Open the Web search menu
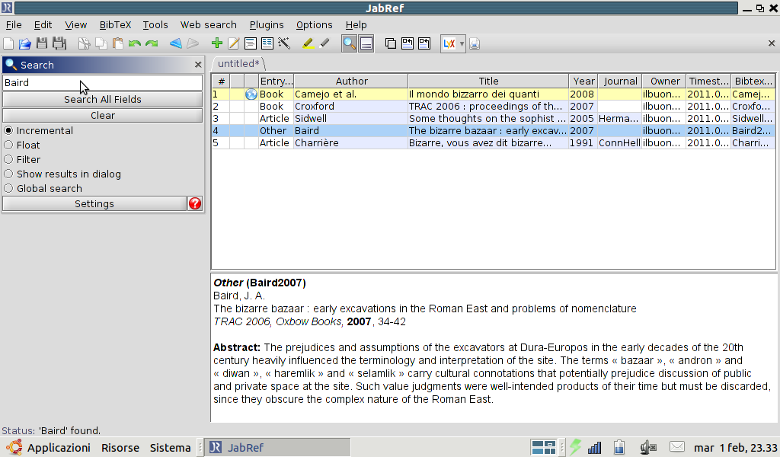 tap(209, 25)
